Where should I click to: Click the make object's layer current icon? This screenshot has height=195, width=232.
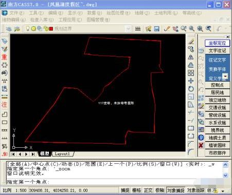click(x=17, y=29)
